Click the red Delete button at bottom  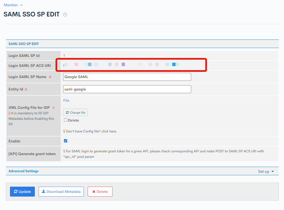pyautogui.click(x=100, y=192)
